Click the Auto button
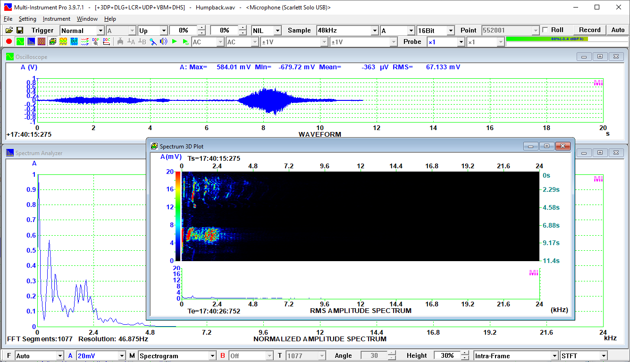Image resolution: width=630 pixels, height=362 pixels. tap(618, 29)
